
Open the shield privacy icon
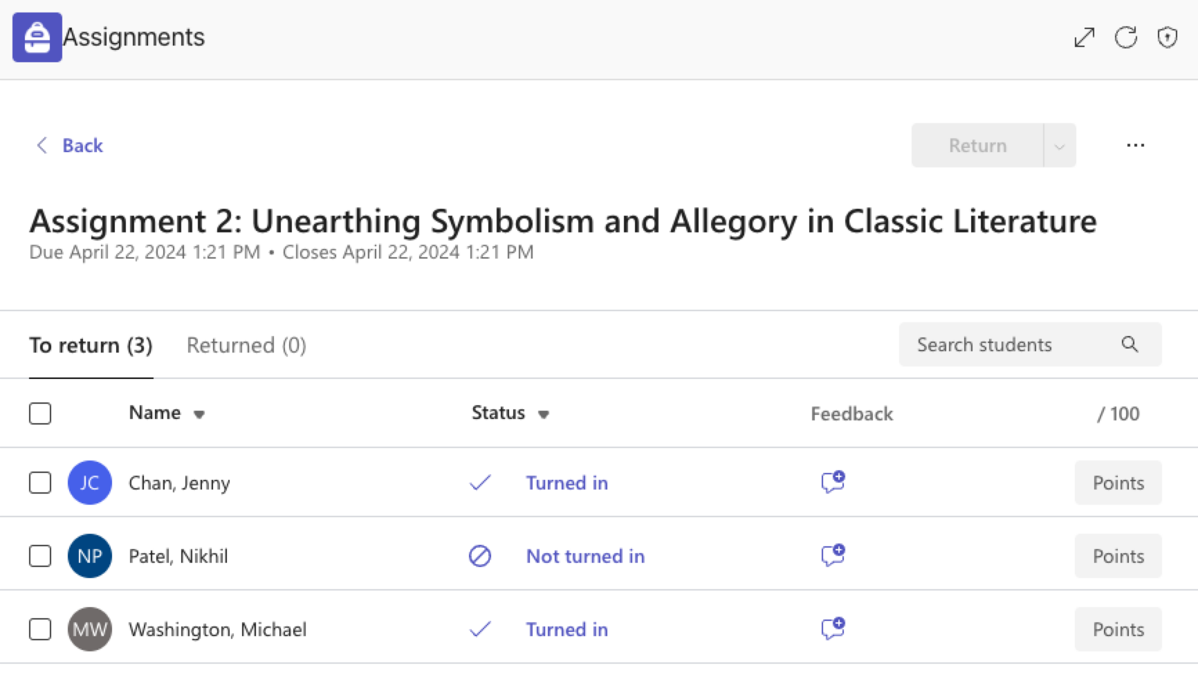[1168, 37]
